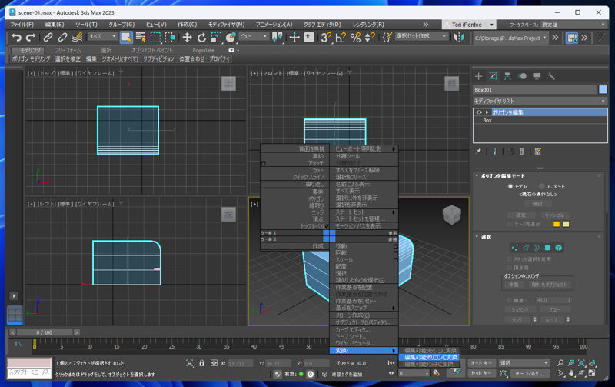
Task: Click the Select and Manipulate icon
Action: [x=294, y=38]
